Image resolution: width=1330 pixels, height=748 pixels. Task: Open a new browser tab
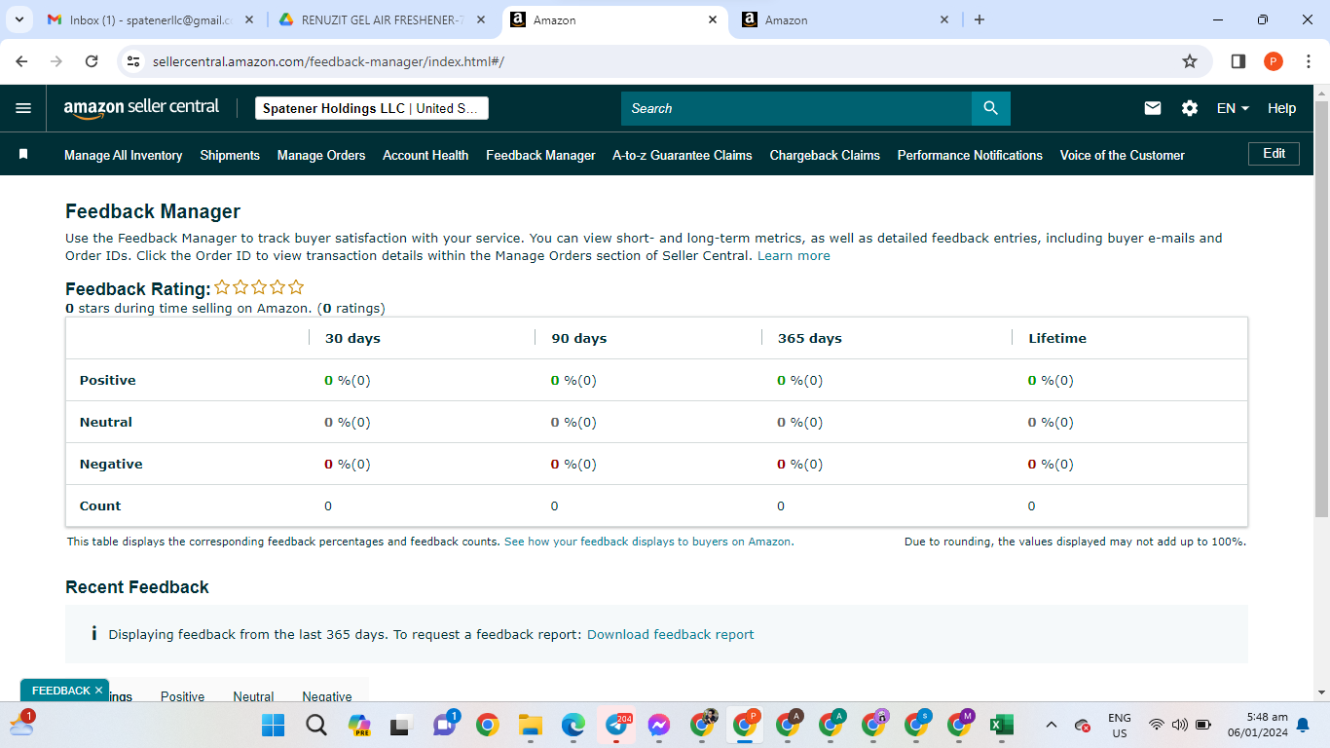pyautogui.click(x=979, y=19)
